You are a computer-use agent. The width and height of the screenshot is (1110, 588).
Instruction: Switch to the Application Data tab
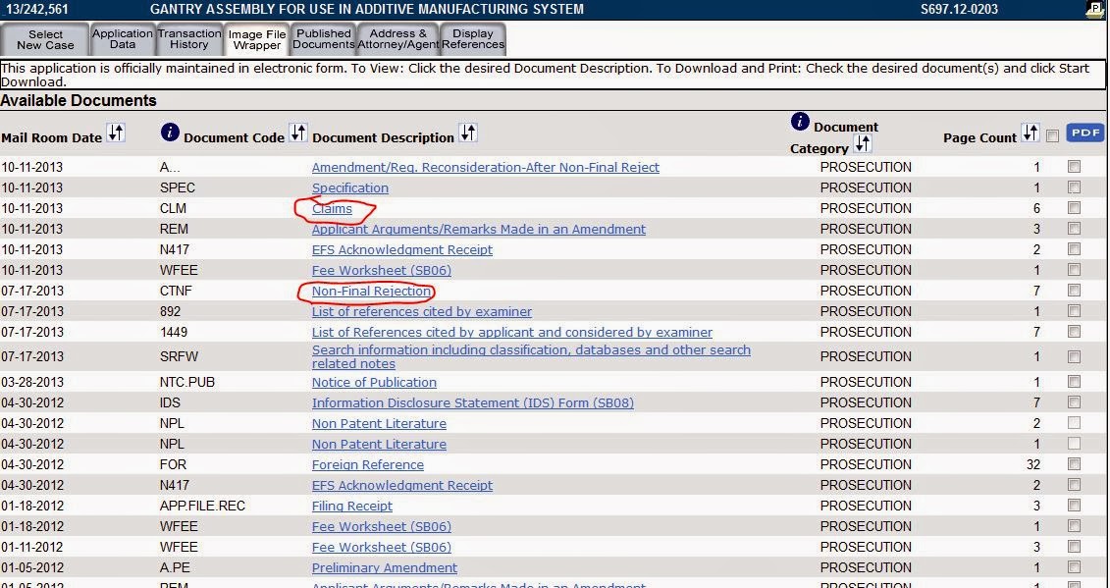tap(123, 39)
